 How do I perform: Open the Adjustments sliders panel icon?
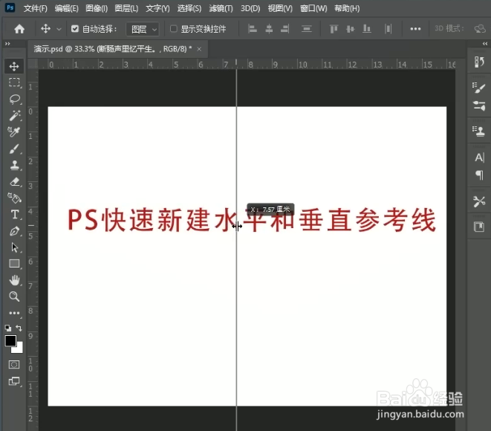(x=479, y=106)
